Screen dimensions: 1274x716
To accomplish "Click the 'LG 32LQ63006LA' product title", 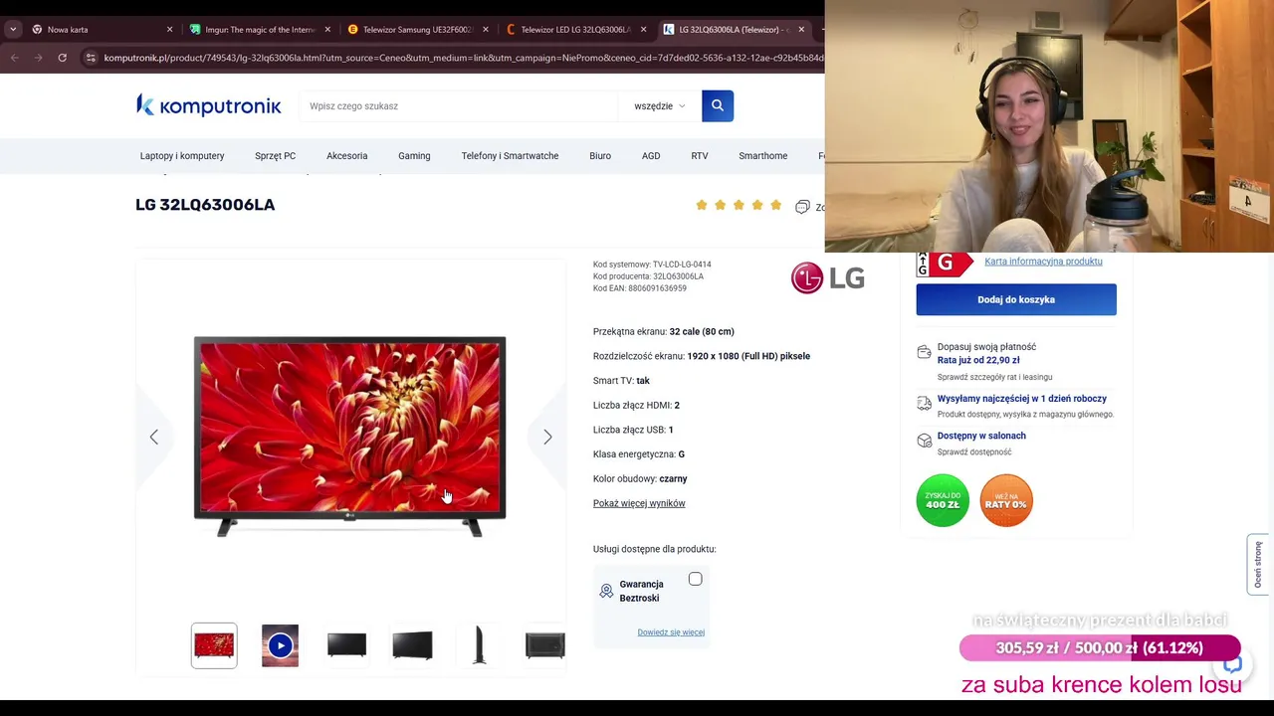I will (x=205, y=205).
